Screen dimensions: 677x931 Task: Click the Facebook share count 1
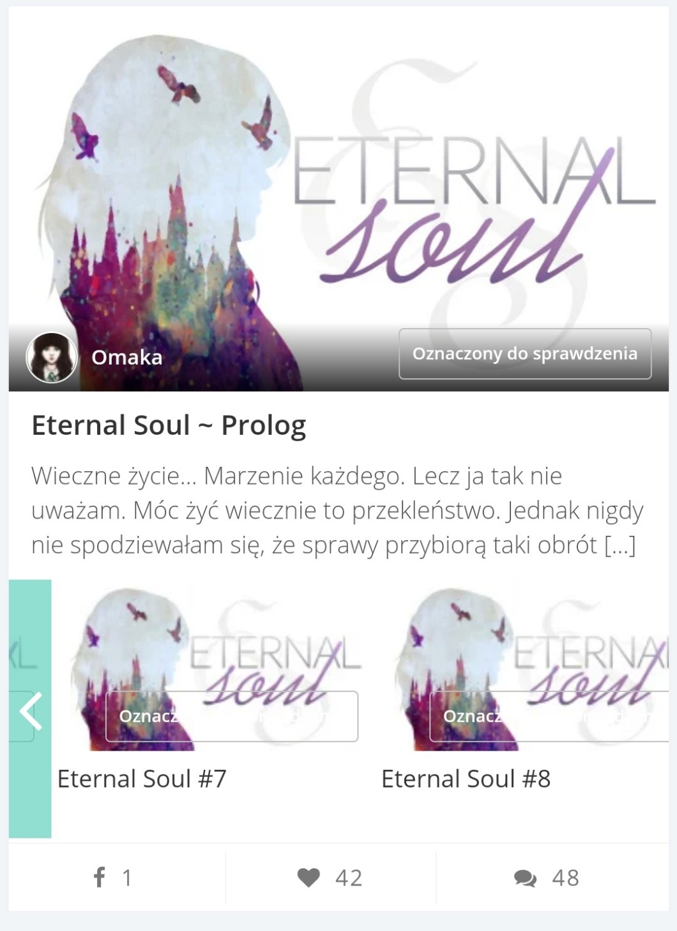[127, 878]
